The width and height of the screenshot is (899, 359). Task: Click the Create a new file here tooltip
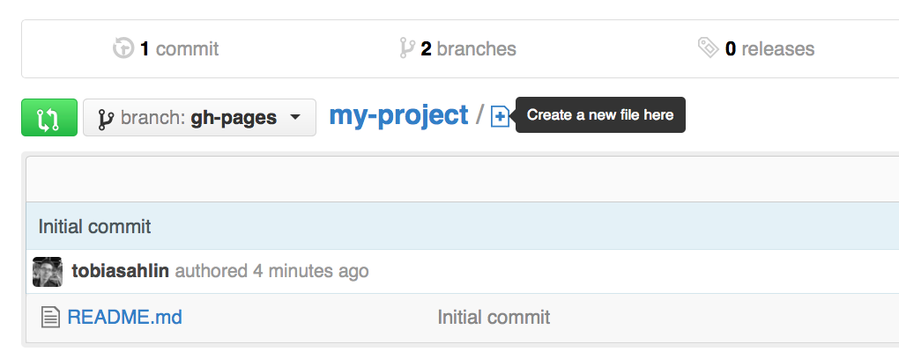coord(600,115)
